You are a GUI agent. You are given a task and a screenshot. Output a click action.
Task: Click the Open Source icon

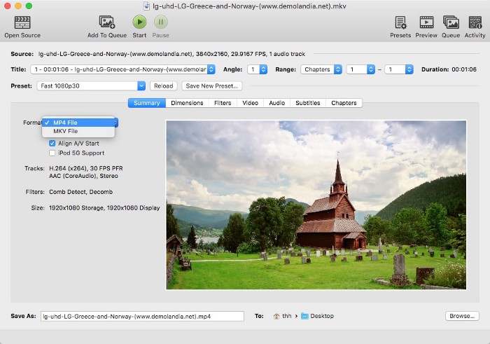[x=22, y=22]
